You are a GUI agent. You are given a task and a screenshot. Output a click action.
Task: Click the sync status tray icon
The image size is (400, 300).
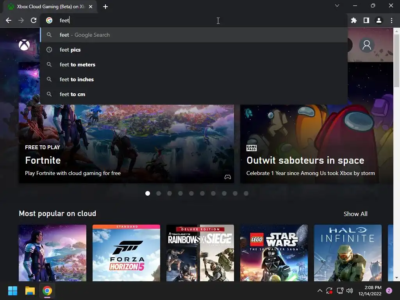click(x=329, y=291)
